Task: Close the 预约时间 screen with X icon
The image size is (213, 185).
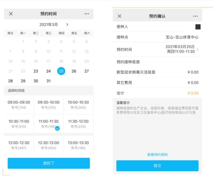Action: [11, 14]
